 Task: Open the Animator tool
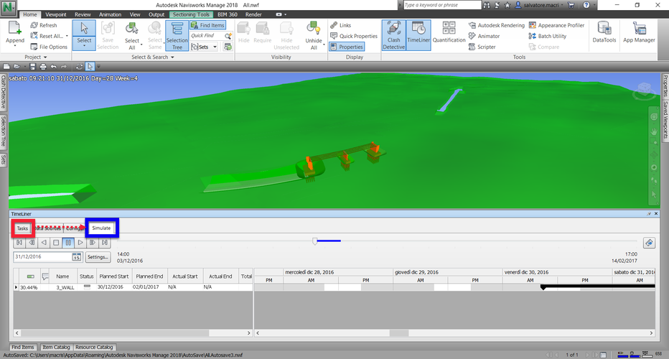[x=488, y=36]
